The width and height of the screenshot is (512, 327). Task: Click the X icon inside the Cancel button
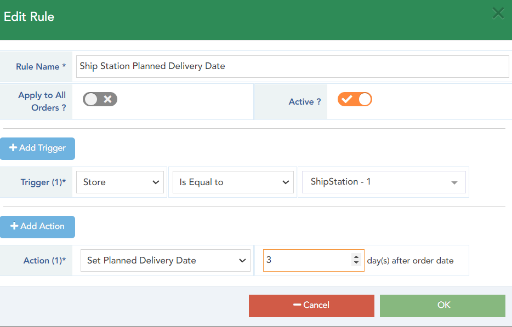pyautogui.click(x=297, y=305)
